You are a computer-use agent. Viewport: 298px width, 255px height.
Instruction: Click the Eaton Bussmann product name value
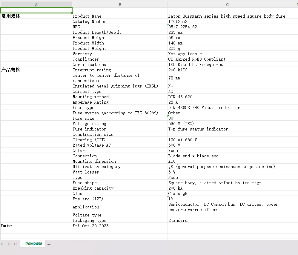tap(227, 16)
